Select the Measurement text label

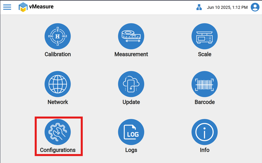(x=131, y=54)
